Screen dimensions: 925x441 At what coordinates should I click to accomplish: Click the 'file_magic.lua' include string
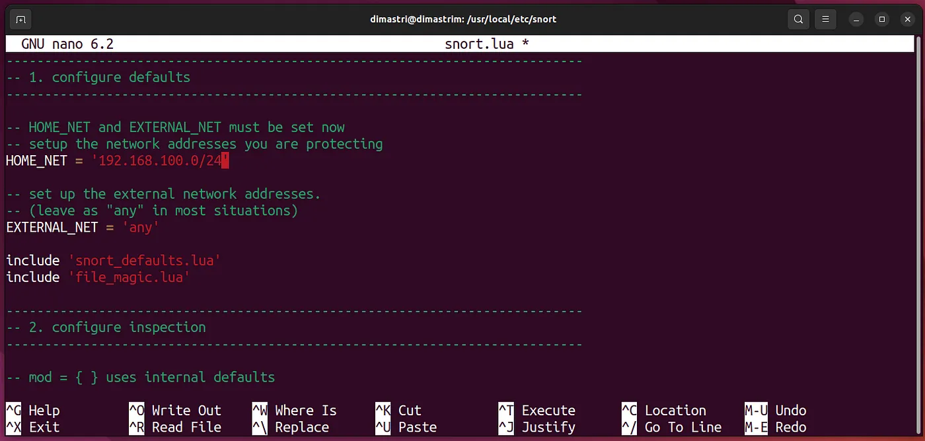pyautogui.click(x=129, y=277)
